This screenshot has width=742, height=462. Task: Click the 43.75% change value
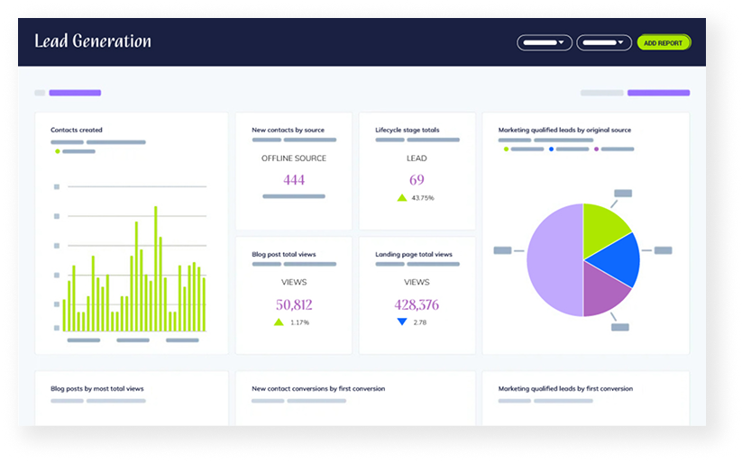[x=423, y=198]
